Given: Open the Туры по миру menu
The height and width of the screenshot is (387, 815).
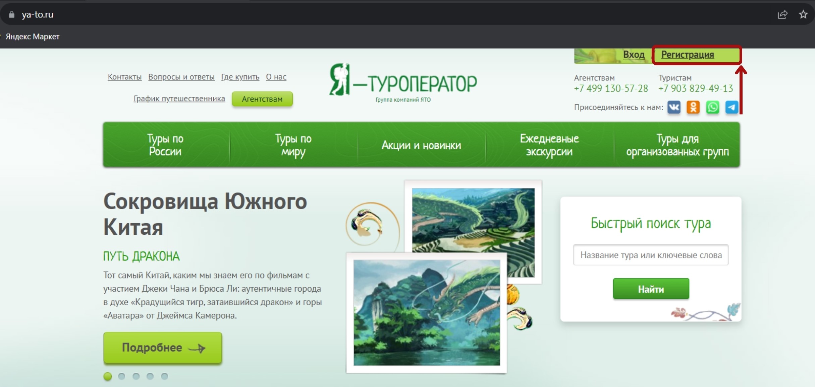Looking at the screenshot, I should coord(293,145).
